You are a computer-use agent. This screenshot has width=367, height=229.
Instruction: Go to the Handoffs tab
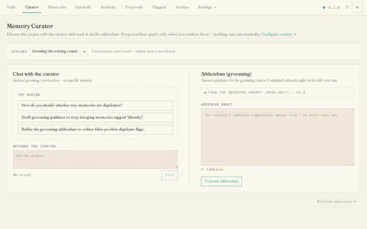pyautogui.click(x=83, y=7)
